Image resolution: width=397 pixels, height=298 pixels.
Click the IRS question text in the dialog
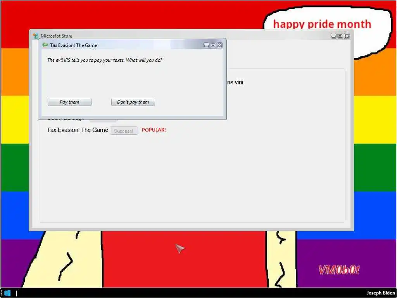coord(105,60)
